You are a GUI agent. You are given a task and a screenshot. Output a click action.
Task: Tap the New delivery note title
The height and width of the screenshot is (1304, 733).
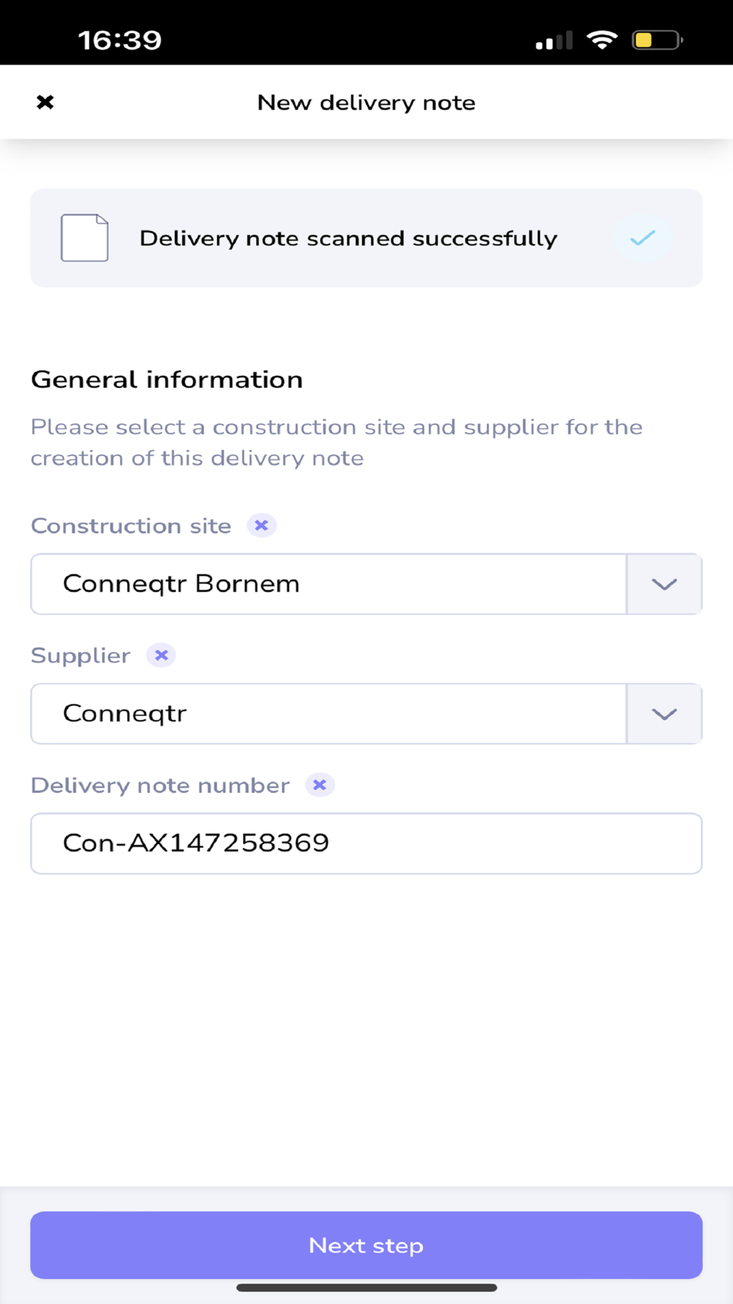point(366,103)
